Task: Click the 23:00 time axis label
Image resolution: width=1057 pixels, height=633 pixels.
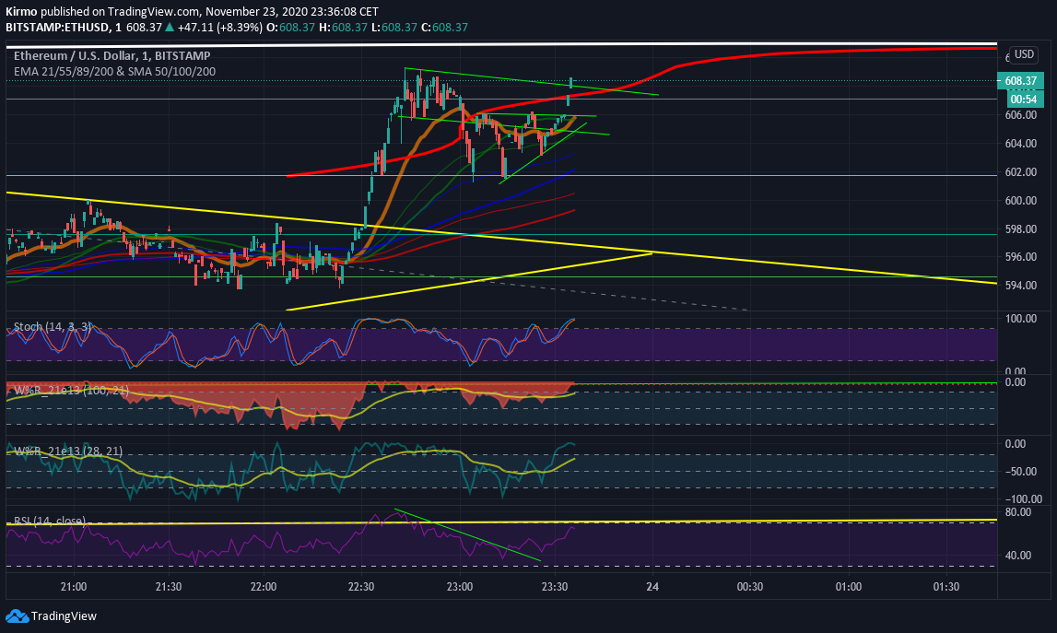Action: click(459, 587)
